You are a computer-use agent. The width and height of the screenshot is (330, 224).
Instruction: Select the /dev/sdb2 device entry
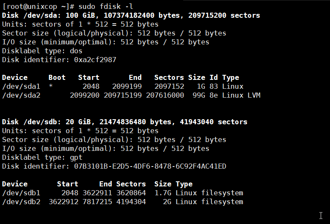click(x=21, y=202)
